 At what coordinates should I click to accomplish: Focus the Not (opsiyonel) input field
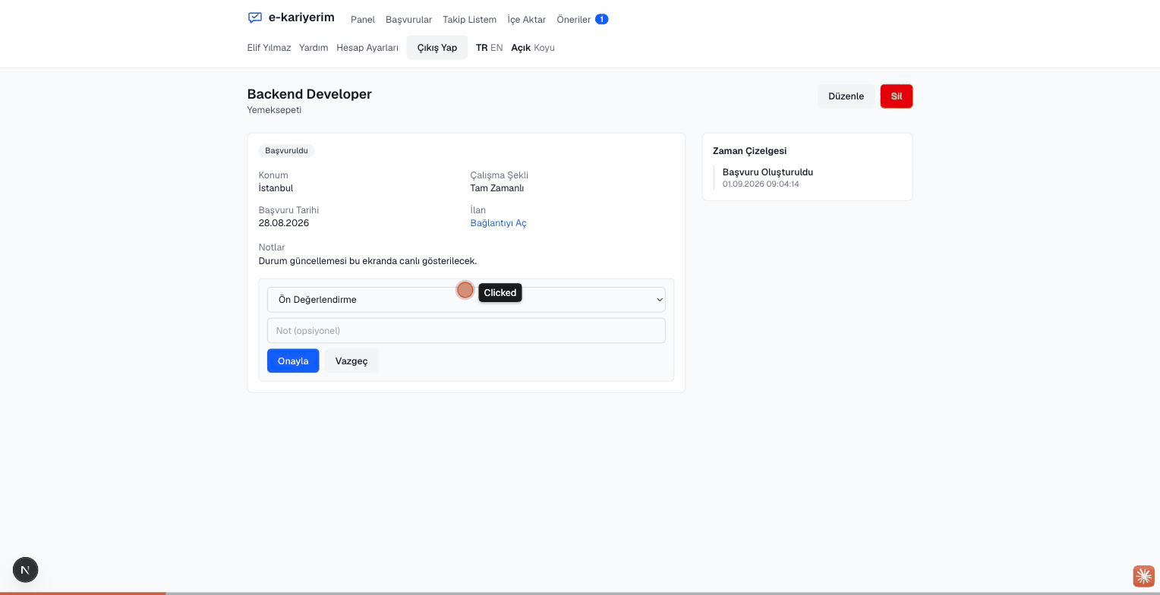click(x=466, y=331)
